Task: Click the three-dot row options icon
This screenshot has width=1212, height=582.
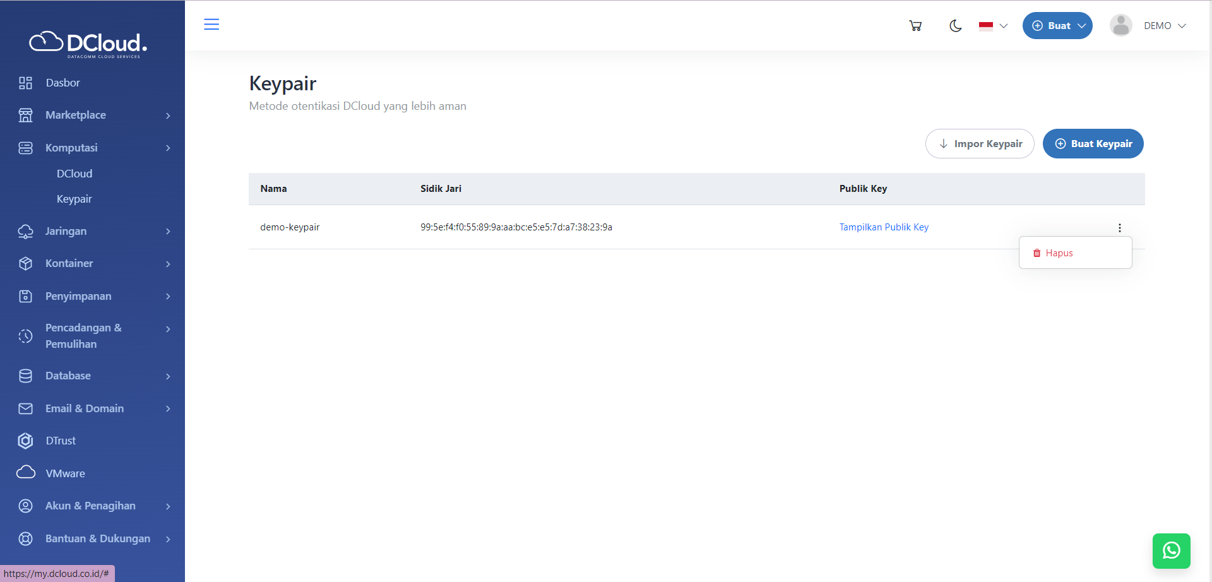Action: 1119,228
